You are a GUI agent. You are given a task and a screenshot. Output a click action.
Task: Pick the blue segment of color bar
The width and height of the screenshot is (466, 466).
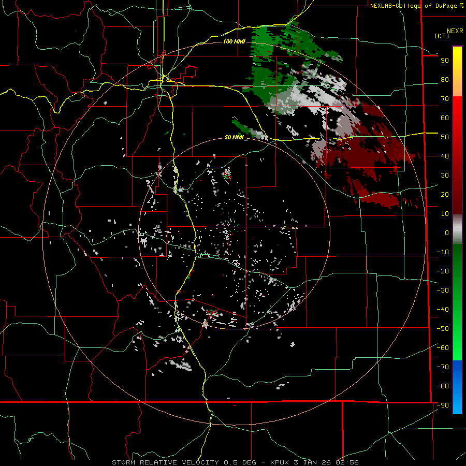pos(457,371)
